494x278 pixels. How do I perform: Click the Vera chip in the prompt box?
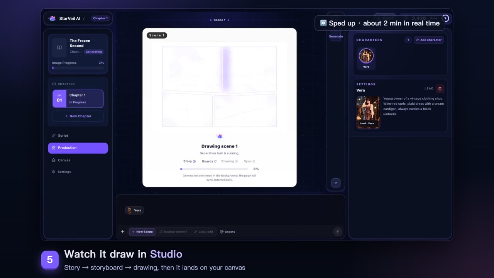[134, 210]
